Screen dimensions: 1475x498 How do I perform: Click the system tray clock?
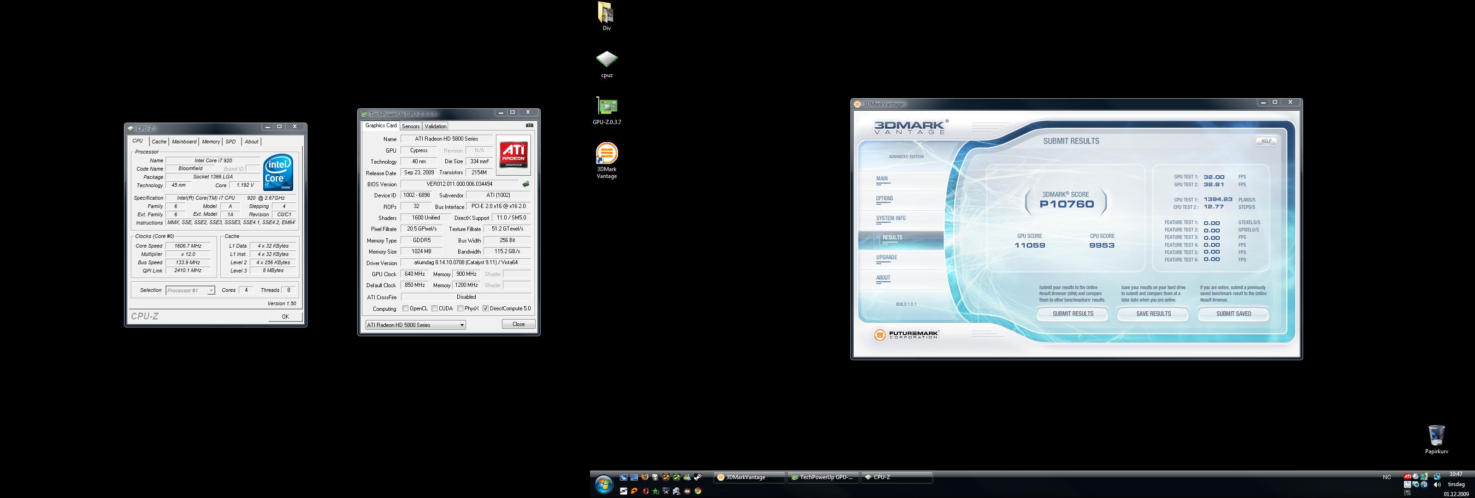(x=1456, y=484)
